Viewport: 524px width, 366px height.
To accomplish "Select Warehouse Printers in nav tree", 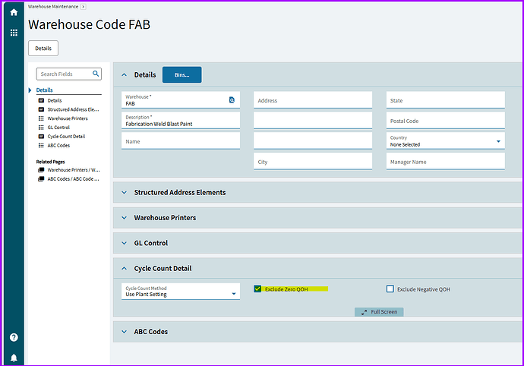I will 68,118.
